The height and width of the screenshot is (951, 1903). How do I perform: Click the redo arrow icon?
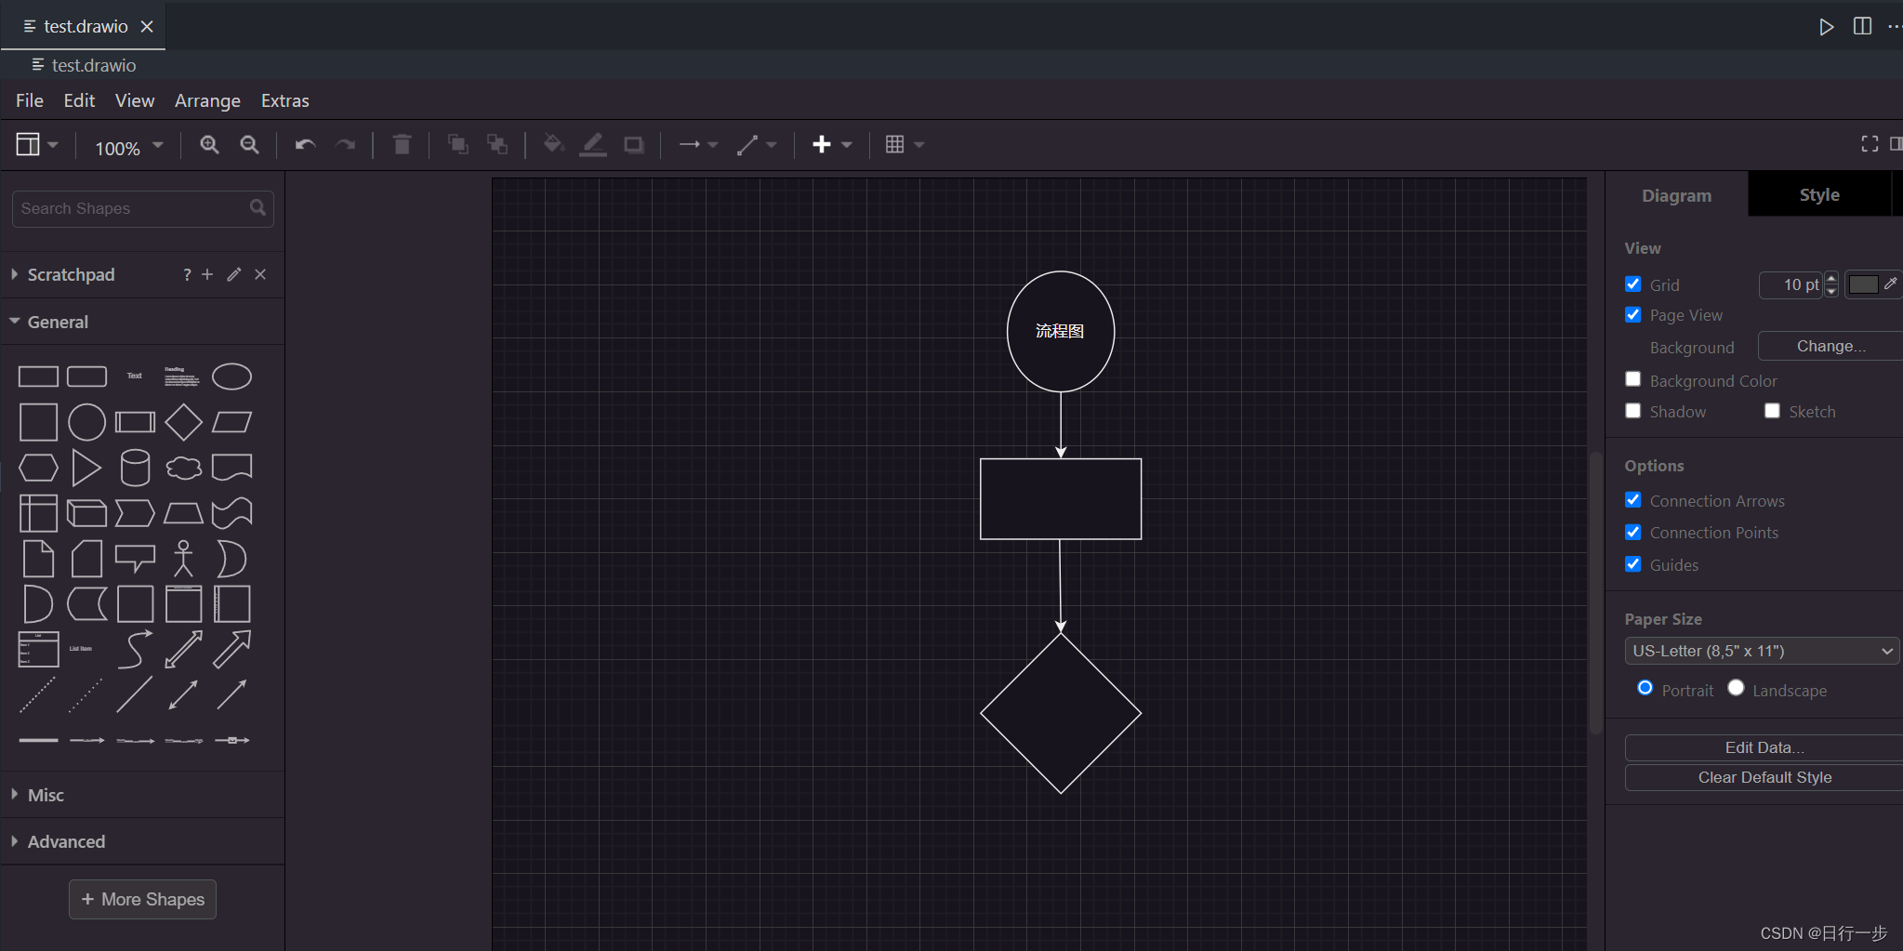[x=345, y=145]
